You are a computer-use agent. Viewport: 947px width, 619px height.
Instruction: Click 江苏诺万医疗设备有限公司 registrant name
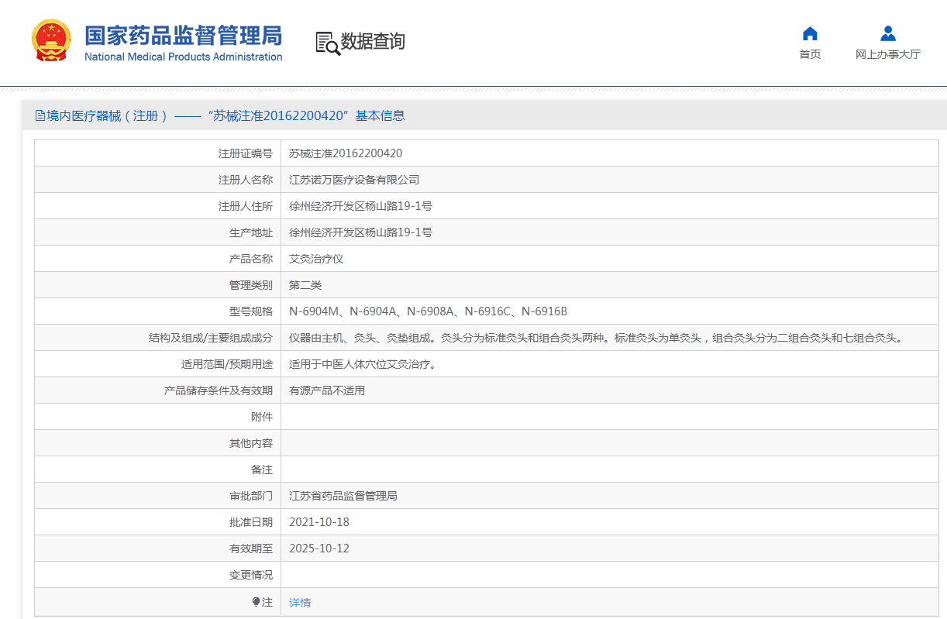click(x=354, y=180)
